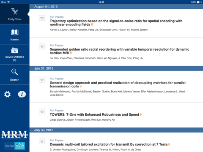This screenshot has width=203, height=152.
Task: Open the Issues section
Action: (x=15, y=35)
